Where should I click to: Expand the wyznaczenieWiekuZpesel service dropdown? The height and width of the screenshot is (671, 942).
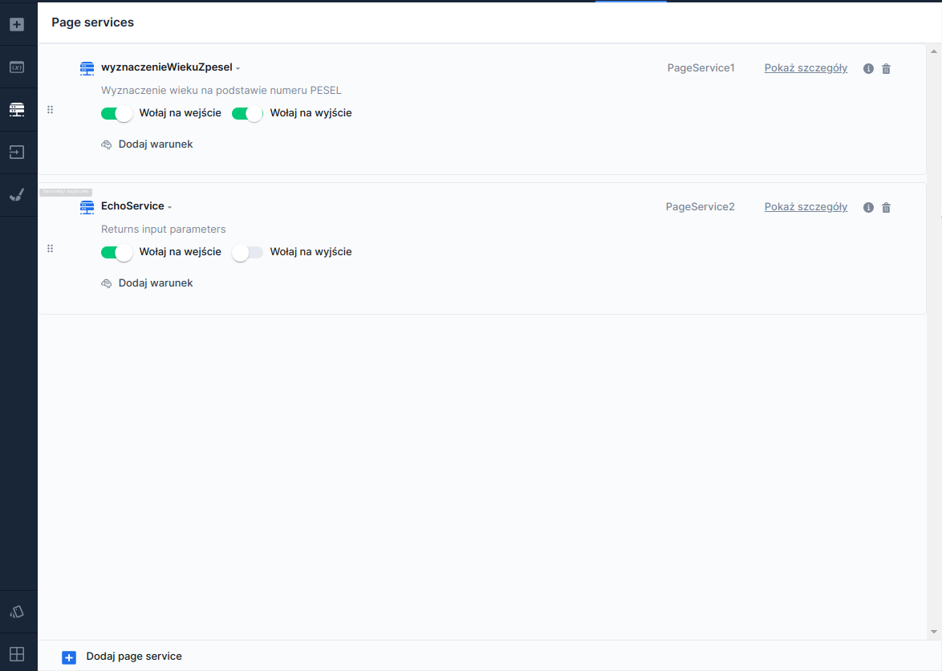tap(238, 68)
